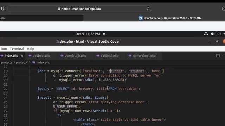
Task: Minimize the Visual Studio Code window
Action: pyautogui.click(x=209, y=42)
